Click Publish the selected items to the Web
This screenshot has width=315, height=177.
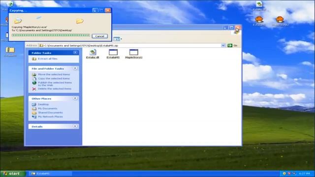tap(55, 84)
